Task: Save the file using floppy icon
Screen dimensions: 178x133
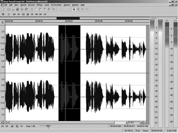Action: point(13,9)
